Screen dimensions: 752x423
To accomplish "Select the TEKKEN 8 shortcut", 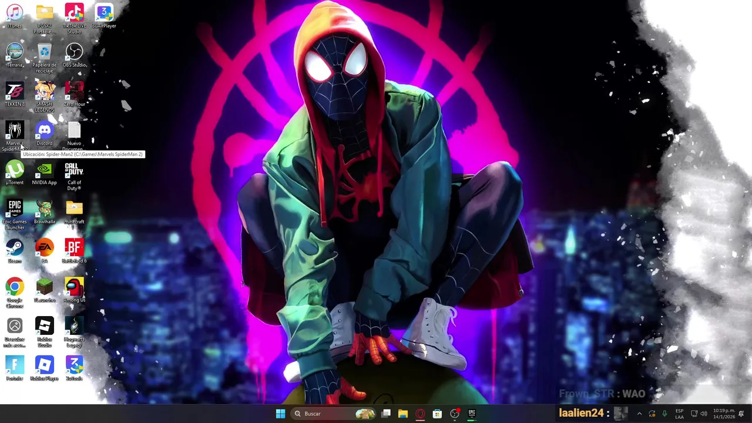I will coord(15,95).
